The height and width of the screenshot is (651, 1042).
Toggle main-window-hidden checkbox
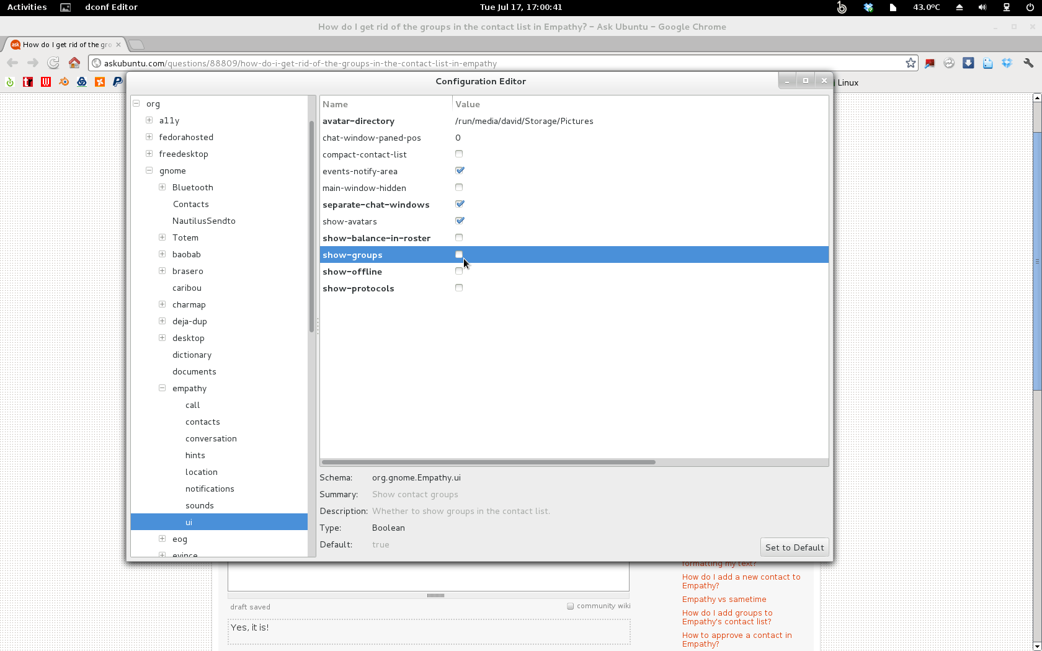tap(459, 187)
